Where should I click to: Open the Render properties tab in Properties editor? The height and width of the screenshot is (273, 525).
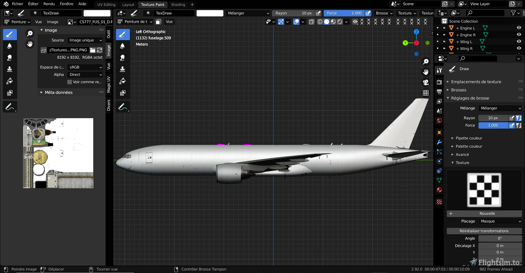[439, 81]
